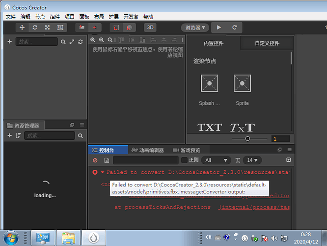Viewport: 327px width, 246px height.
Task: Open console panel options menu
Action: point(290,150)
